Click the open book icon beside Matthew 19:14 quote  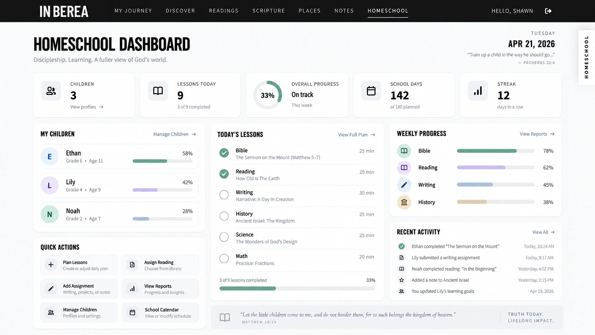(225, 317)
